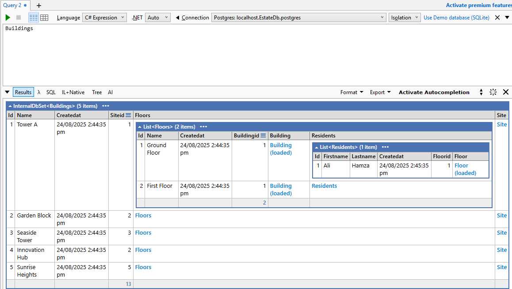The image size is (512, 289).
Task: Click Activate premium features link
Action: [479, 5]
